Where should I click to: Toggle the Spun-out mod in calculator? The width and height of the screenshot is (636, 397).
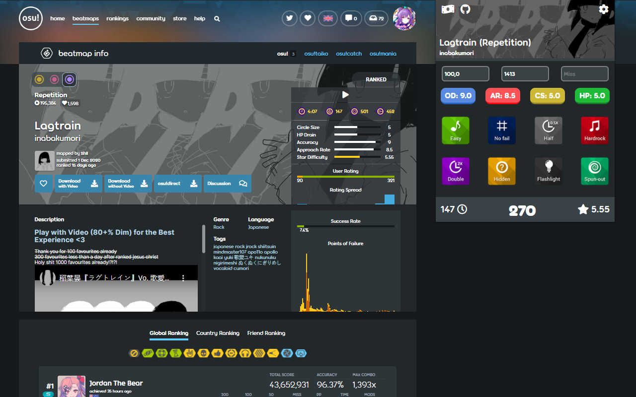[595, 171]
